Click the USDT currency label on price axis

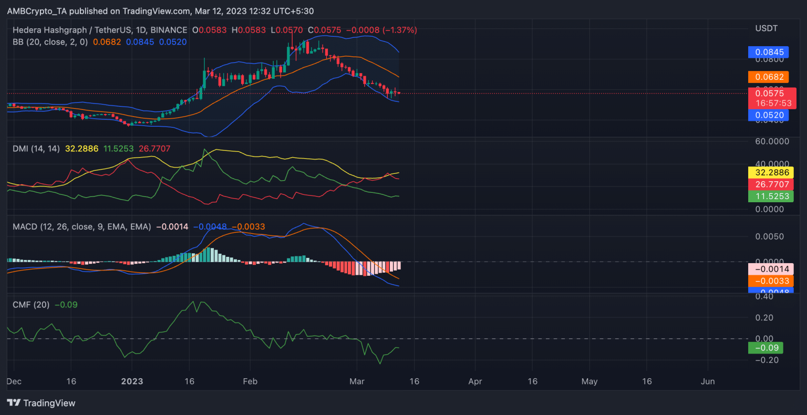[766, 28]
